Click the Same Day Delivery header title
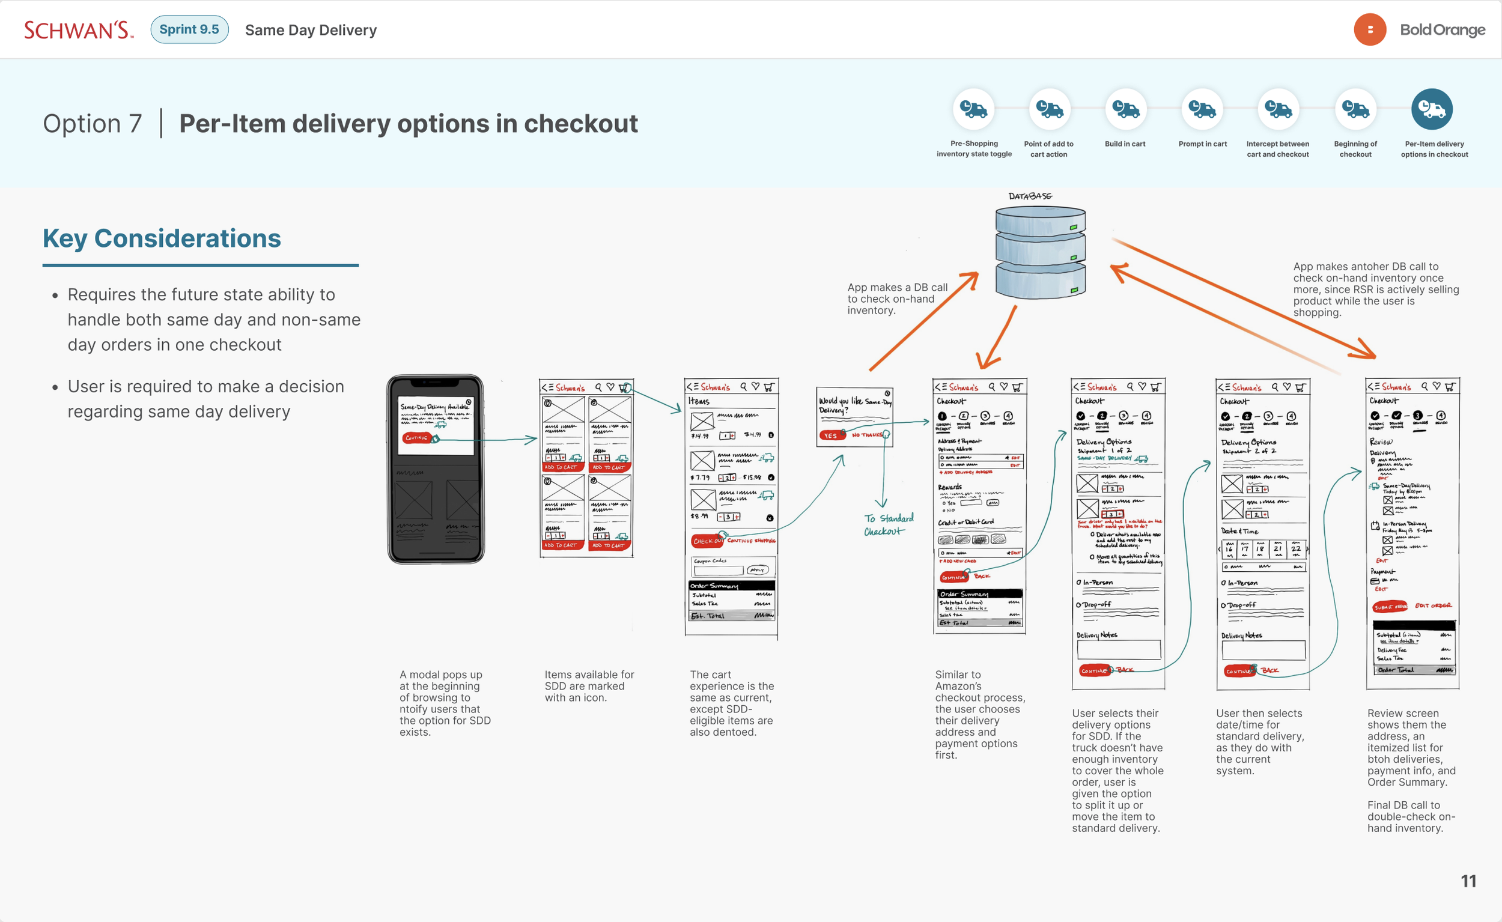The height and width of the screenshot is (922, 1502). 311,30
